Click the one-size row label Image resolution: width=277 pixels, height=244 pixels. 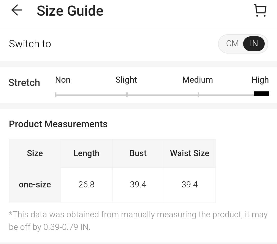(35, 185)
